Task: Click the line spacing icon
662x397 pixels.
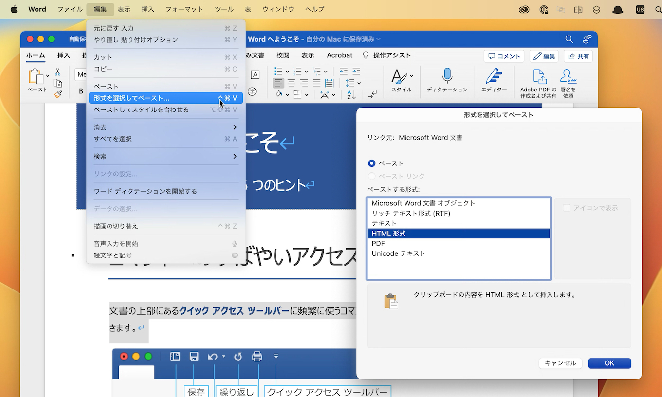Action: 349,83
